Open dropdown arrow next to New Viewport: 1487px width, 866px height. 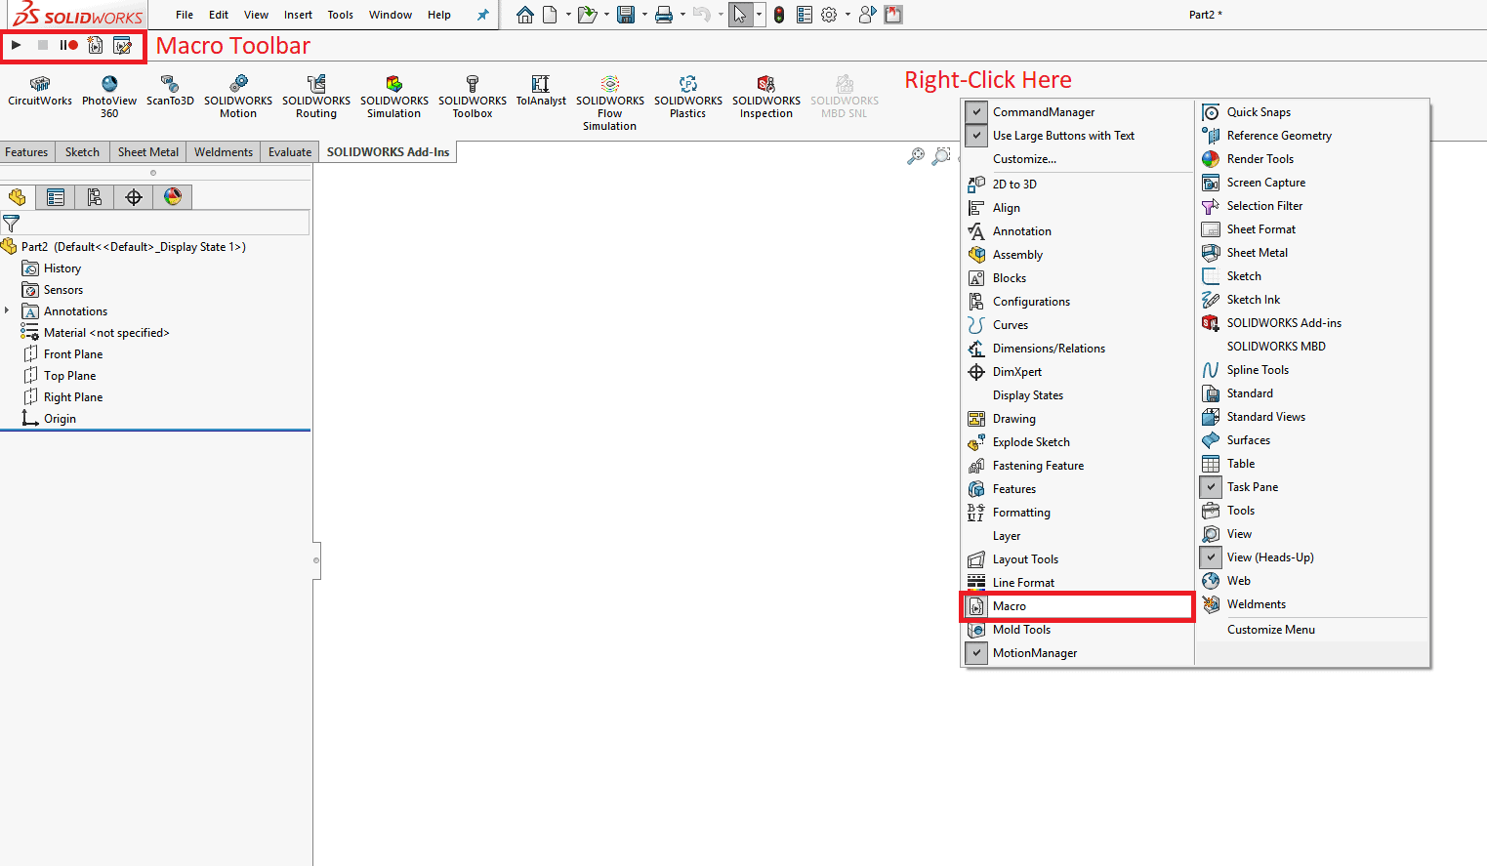pos(568,15)
